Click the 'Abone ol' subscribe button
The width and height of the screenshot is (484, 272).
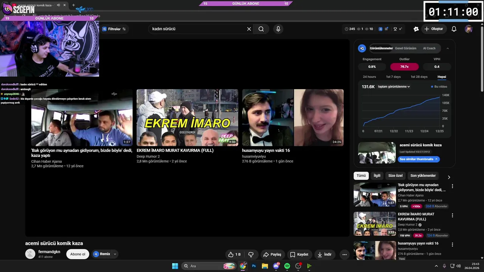(x=78, y=254)
